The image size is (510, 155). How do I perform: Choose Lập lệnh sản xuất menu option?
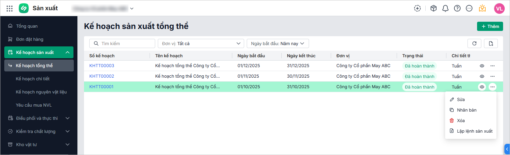point(474,131)
